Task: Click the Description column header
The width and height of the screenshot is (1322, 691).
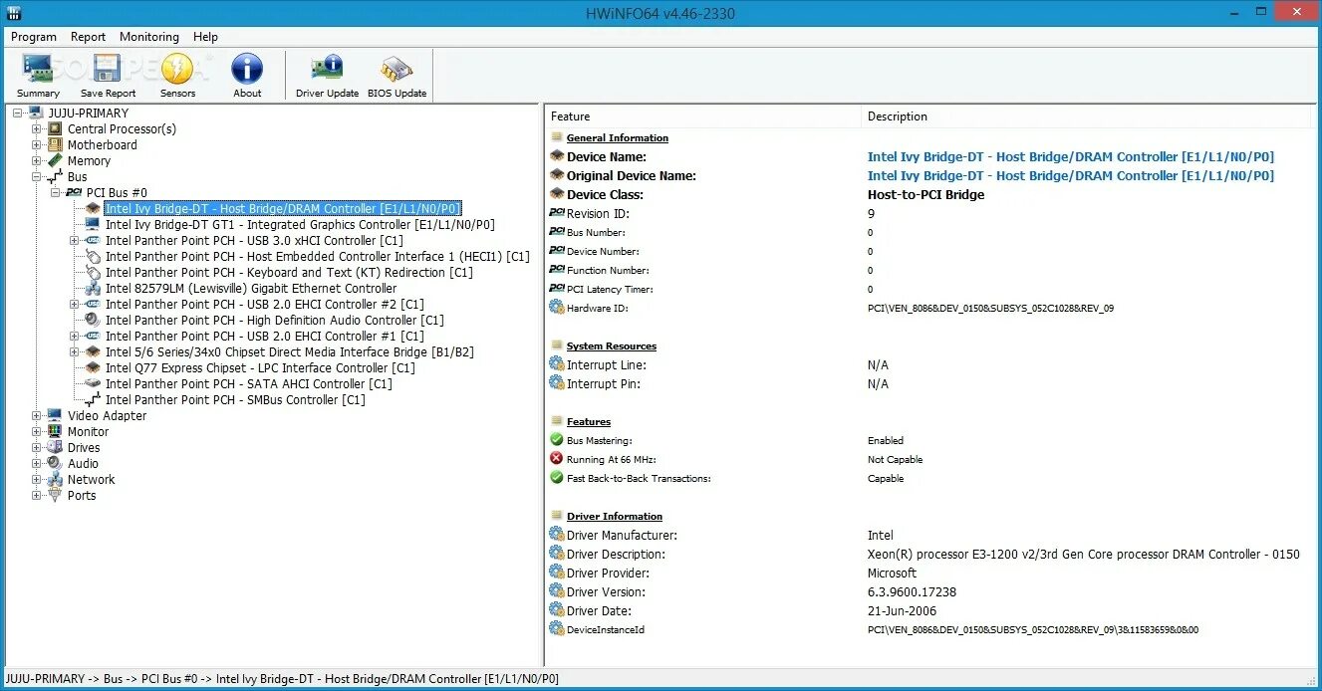Action: [x=1088, y=116]
